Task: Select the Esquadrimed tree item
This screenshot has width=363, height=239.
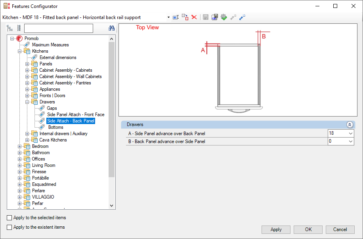Action: tap(44, 184)
